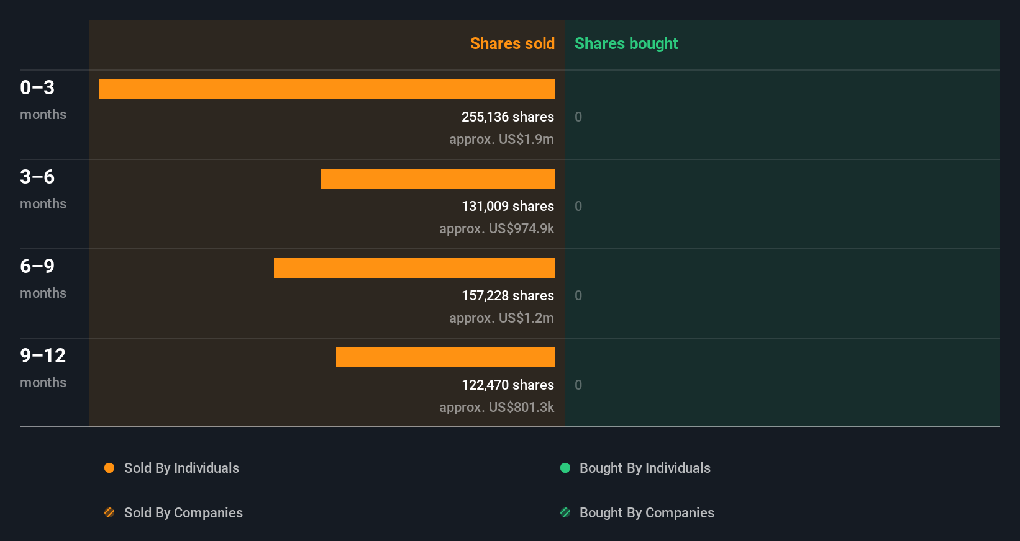Click the approx. US$974.9k value
1020x541 pixels.
coord(496,228)
